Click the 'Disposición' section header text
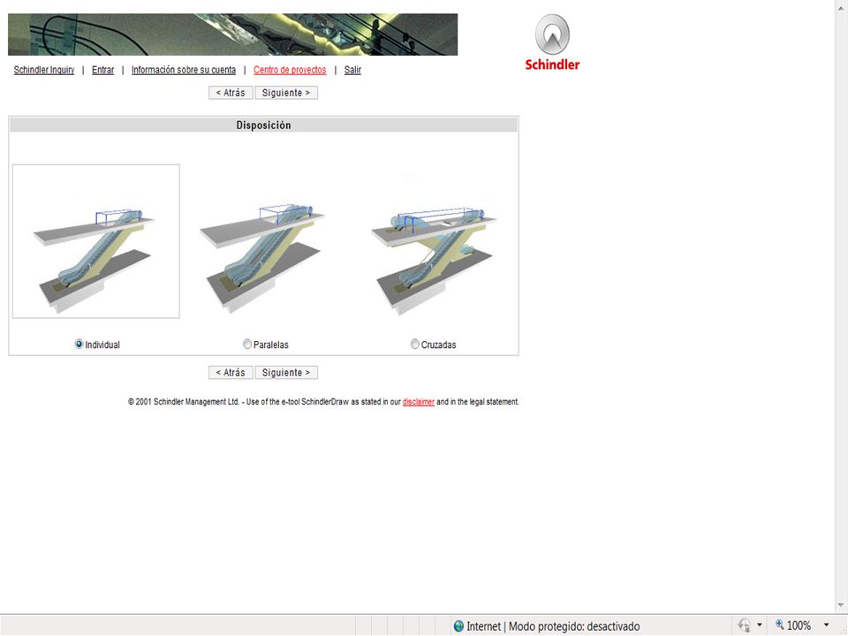Viewport: 848px width, 636px height. point(263,125)
